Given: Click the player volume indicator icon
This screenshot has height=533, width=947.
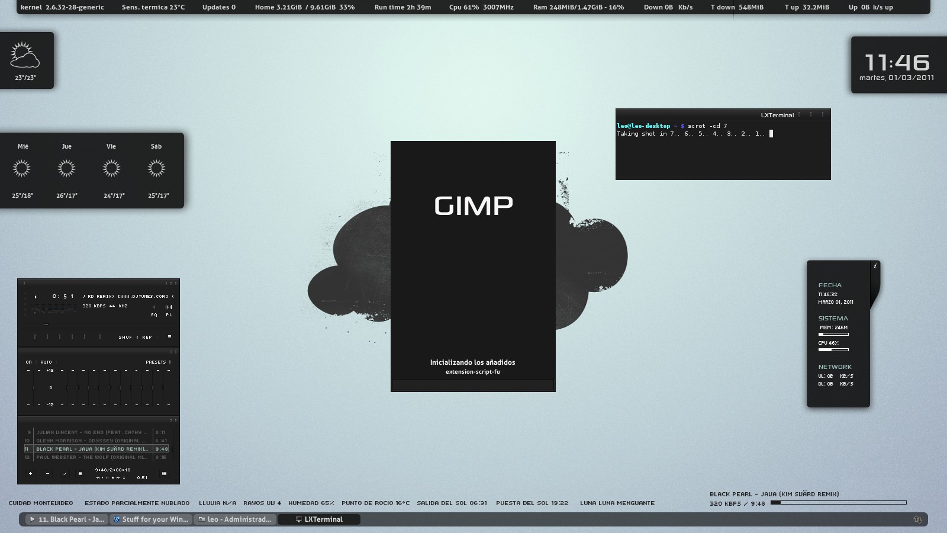Looking at the screenshot, I should click(154, 307).
